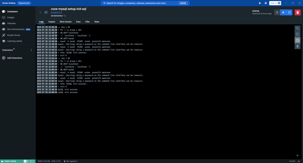Click the disabled Stop container button
Screen dimensions: 303x163
(x=277, y=13)
